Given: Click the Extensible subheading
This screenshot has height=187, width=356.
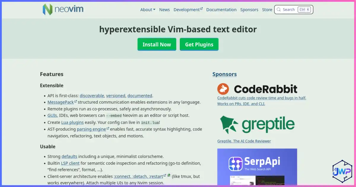Looking at the screenshot, I should pyautogui.click(x=52, y=85).
